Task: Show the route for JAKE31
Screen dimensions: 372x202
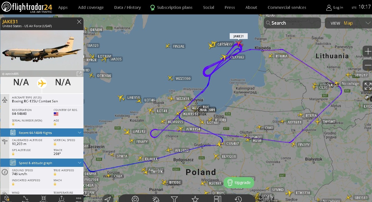Action: click(x=26, y=198)
